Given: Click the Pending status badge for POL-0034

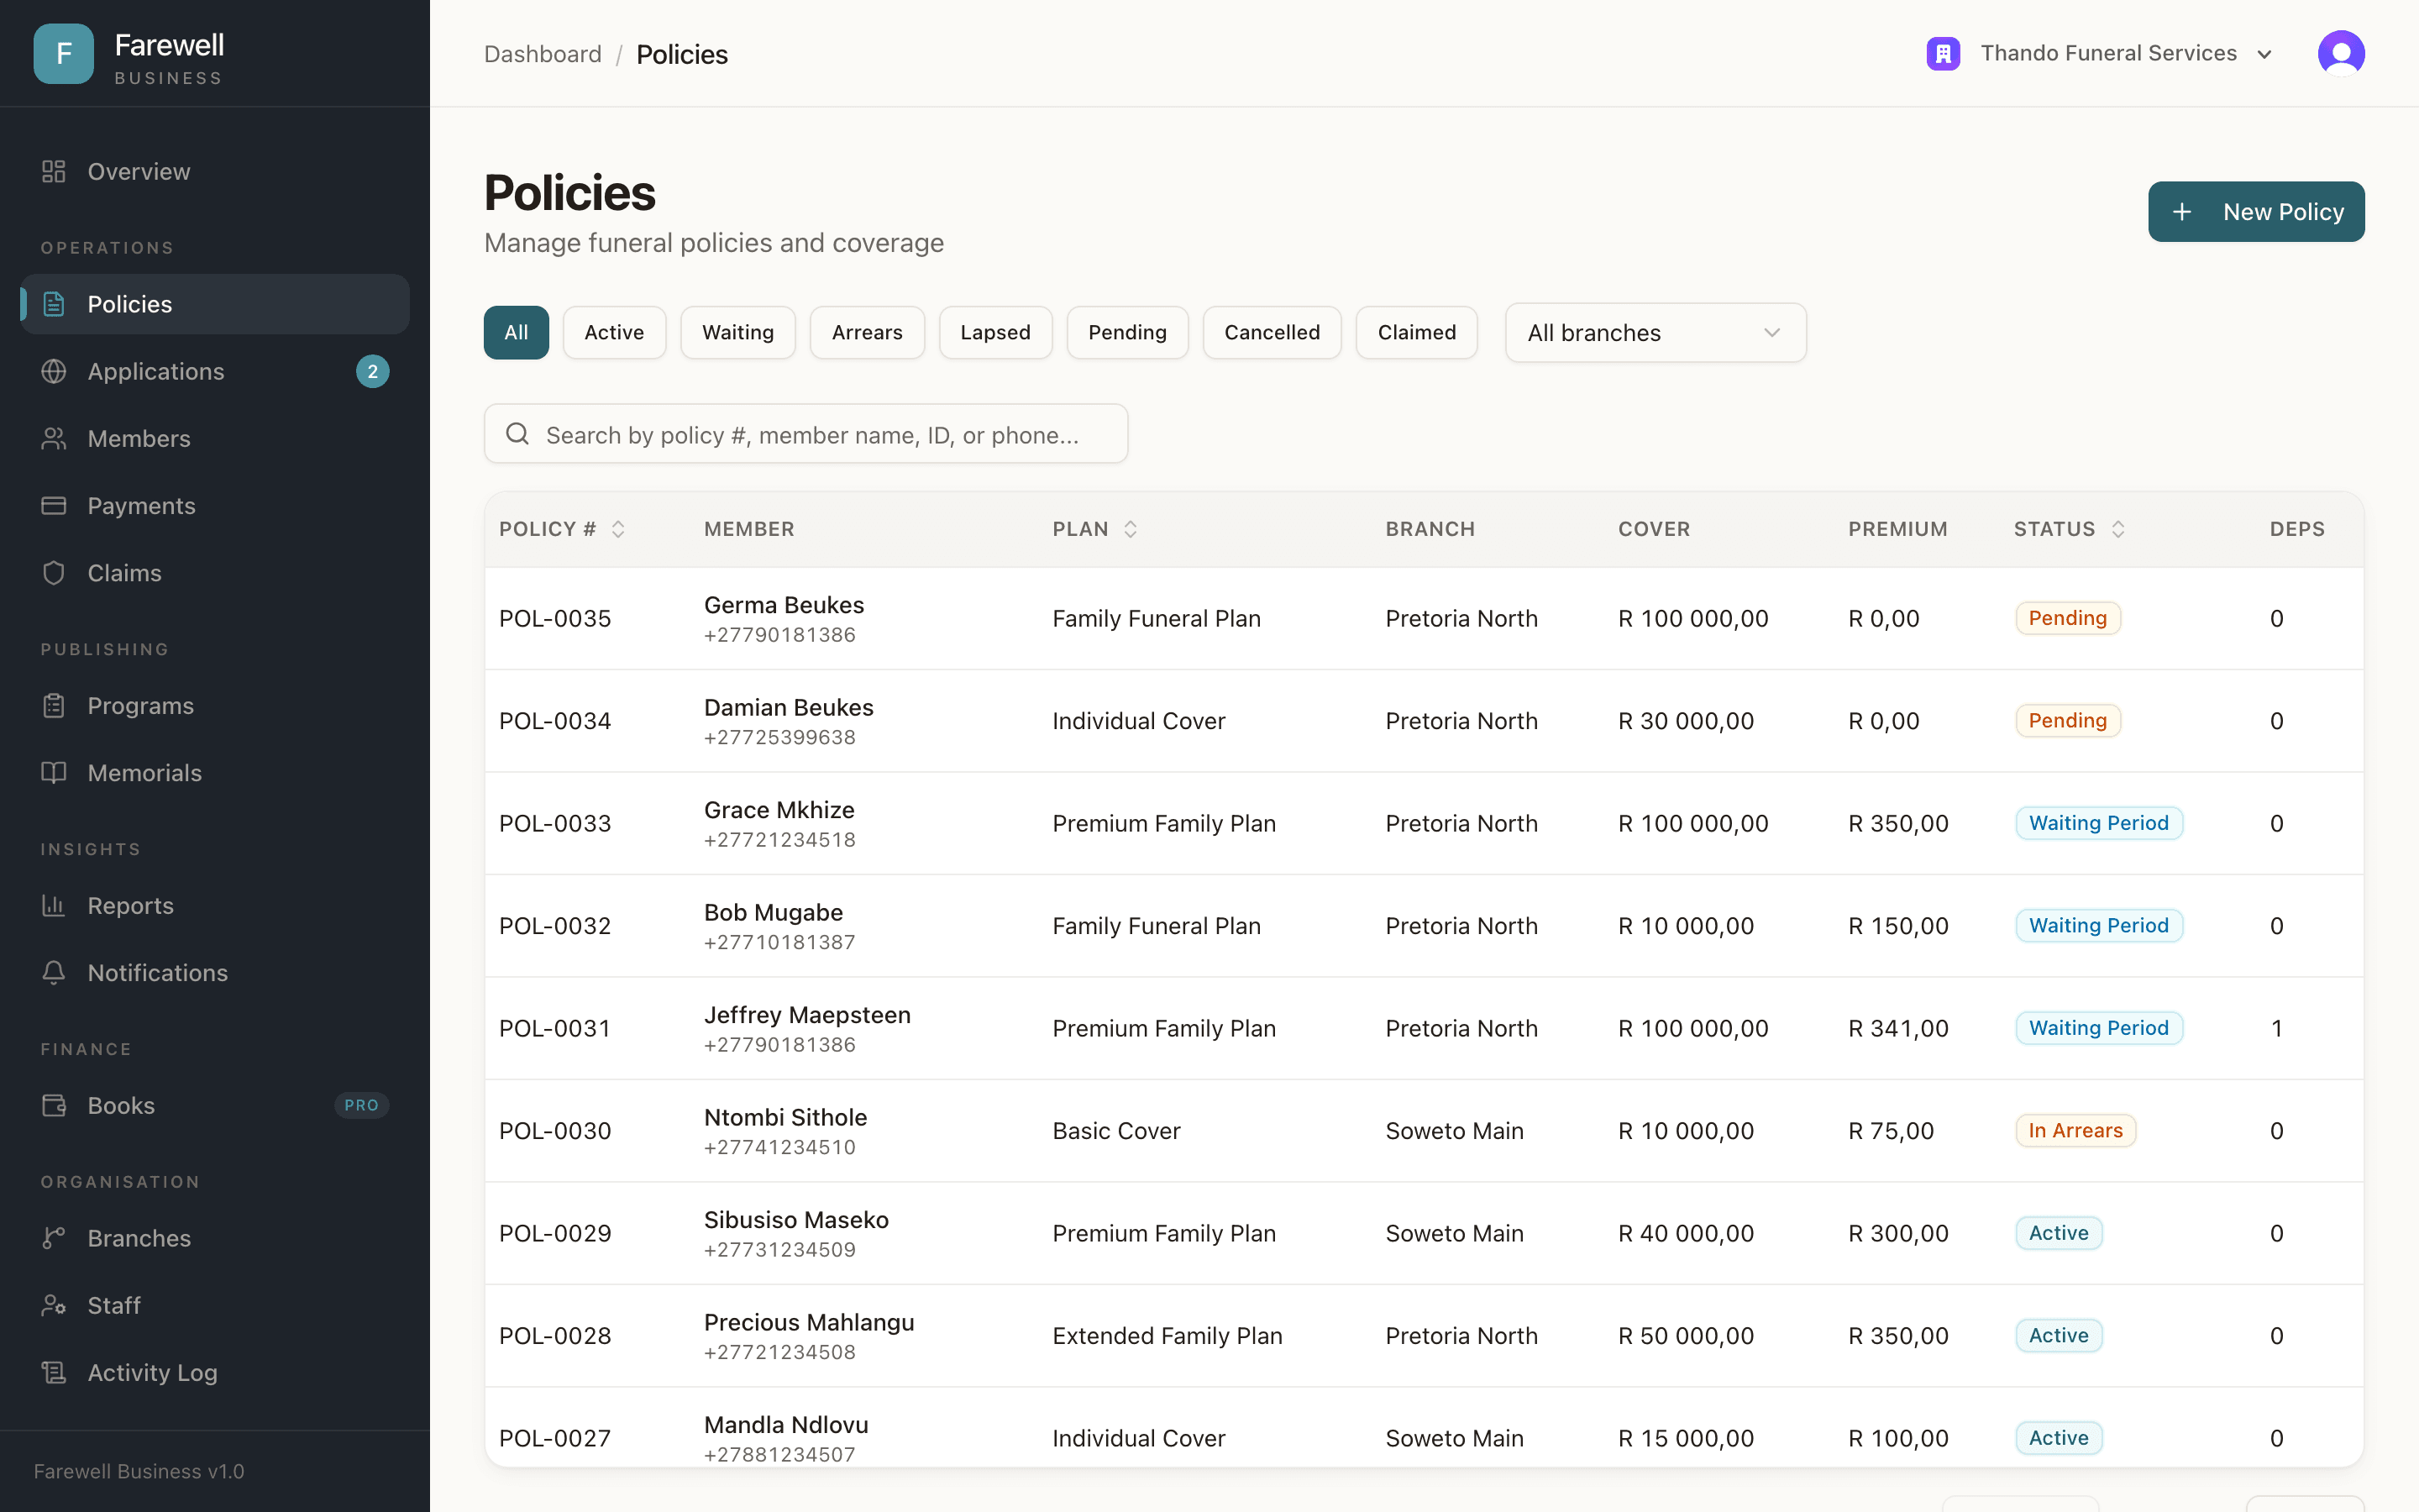Looking at the screenshot, I should pos(2067,720).
